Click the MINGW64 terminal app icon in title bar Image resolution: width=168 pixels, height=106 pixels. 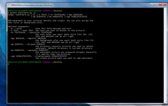pos(9,5)
